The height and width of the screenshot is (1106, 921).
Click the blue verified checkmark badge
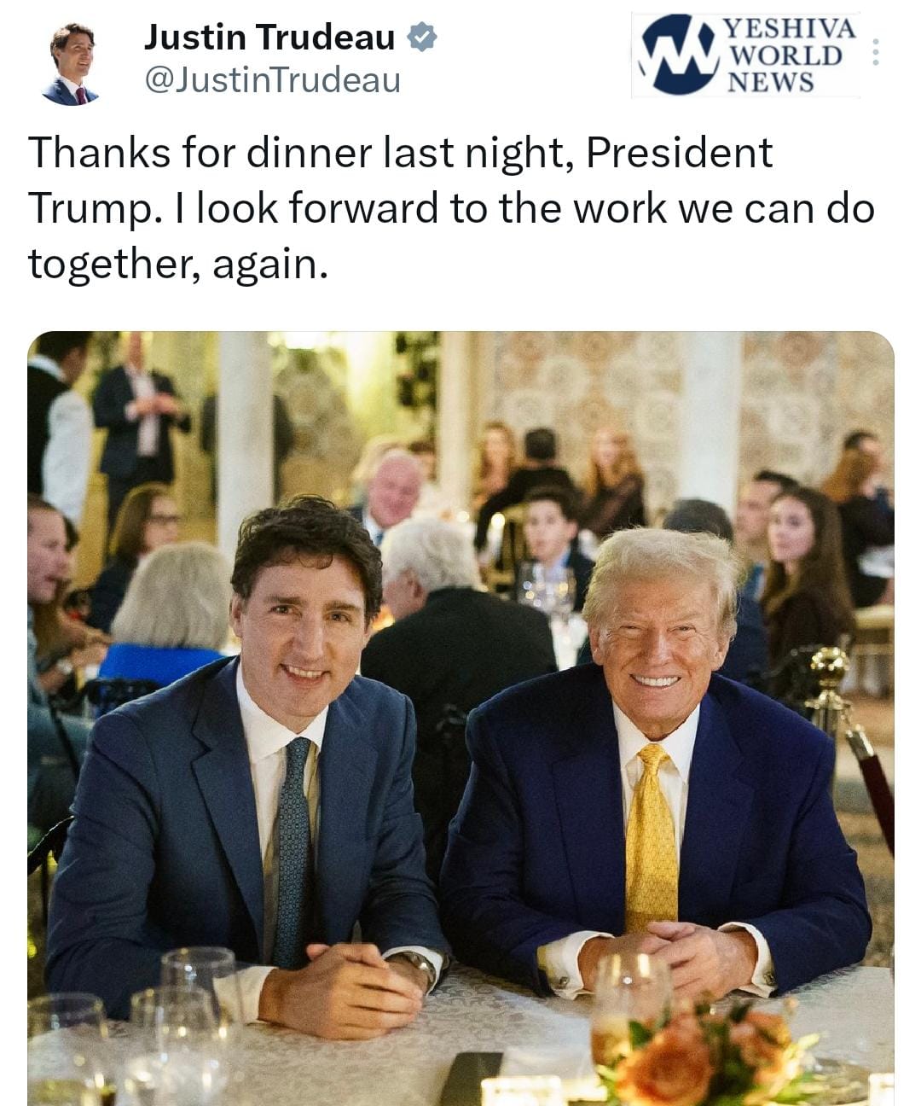point(422,37)
